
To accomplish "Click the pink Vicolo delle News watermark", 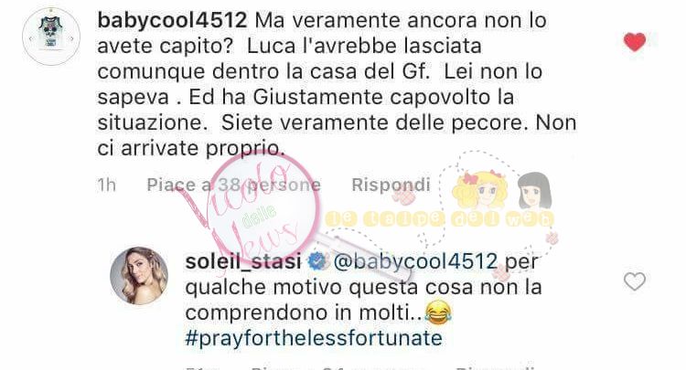I will tap(251, 209).
